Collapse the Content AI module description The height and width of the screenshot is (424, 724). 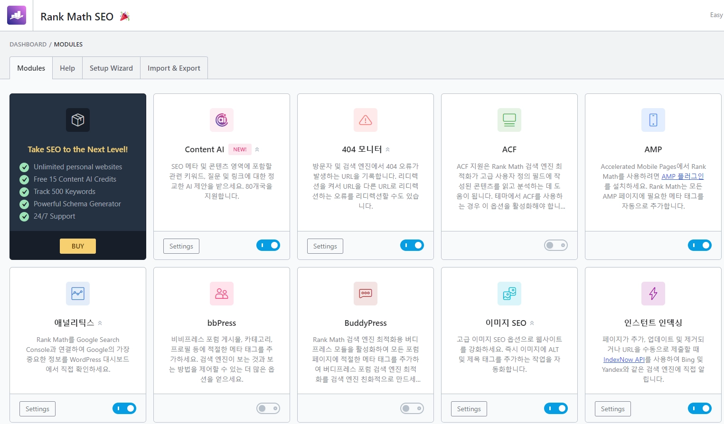(257, 149)
